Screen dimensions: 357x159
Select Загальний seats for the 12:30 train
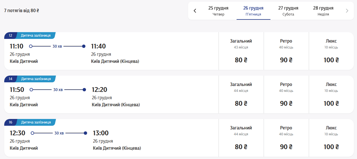[x=241, y=138]
